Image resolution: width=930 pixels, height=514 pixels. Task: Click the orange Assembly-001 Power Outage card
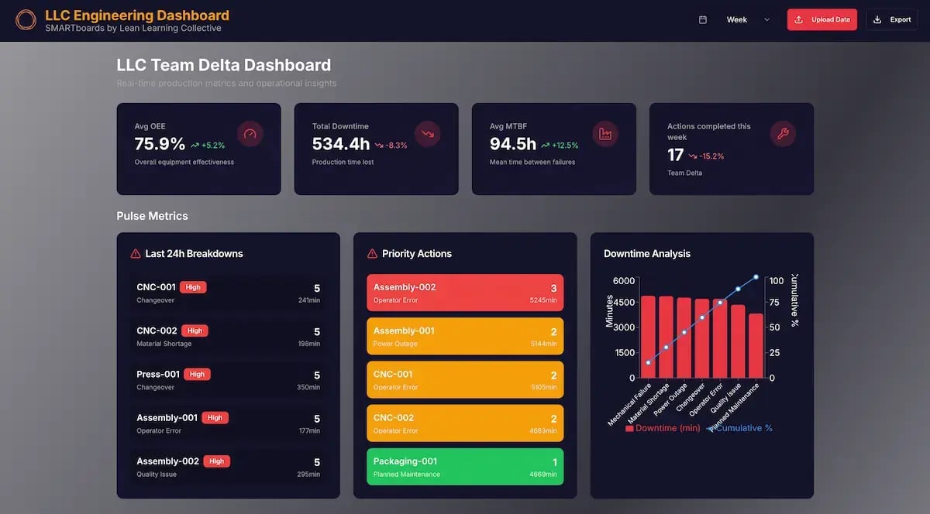pos(465,336)
